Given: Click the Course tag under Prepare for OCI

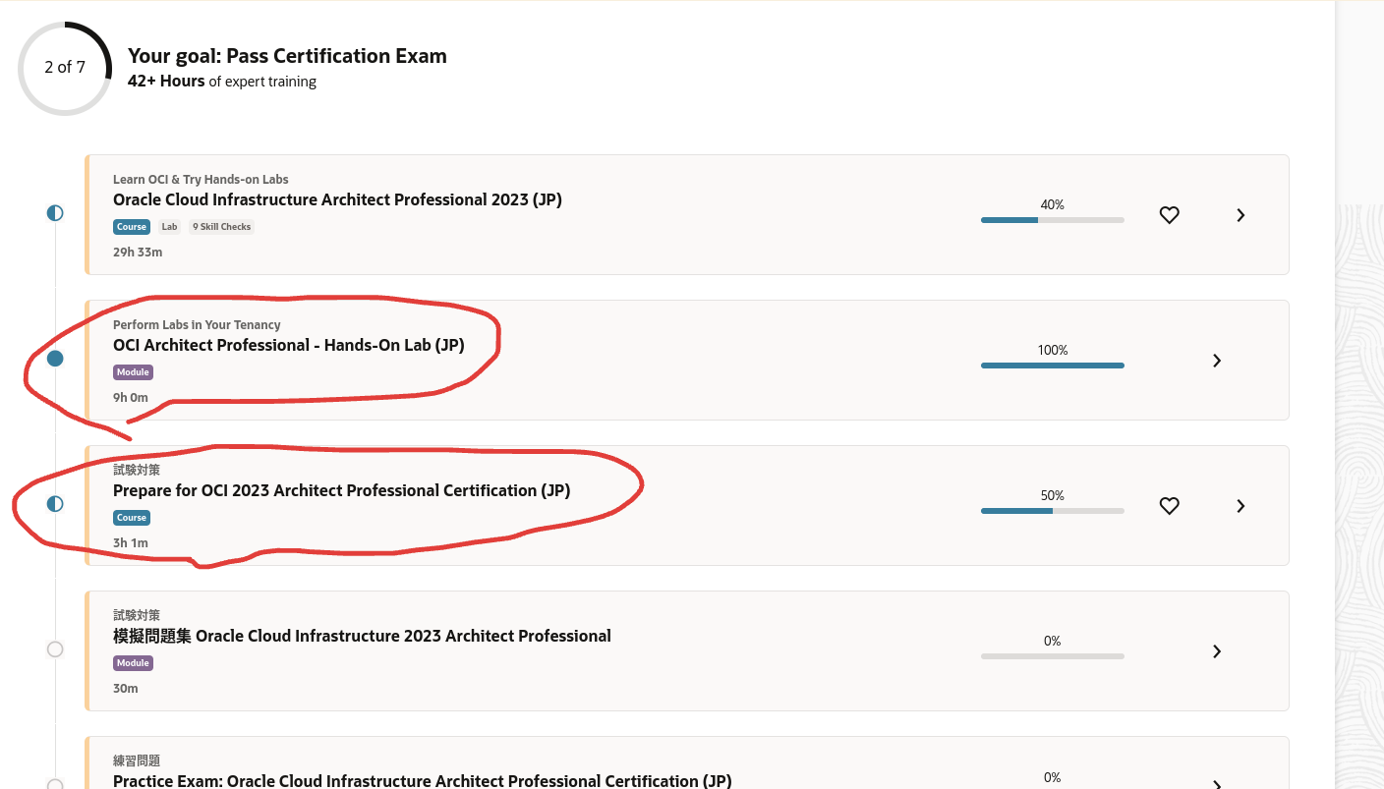Looking at the screenshot, I should [132, 518].
